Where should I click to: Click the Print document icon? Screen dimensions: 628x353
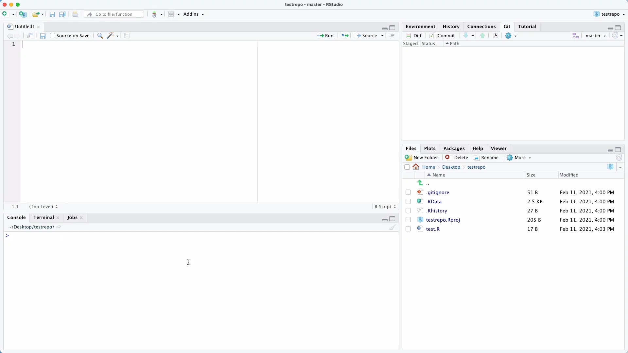(75, 14)
